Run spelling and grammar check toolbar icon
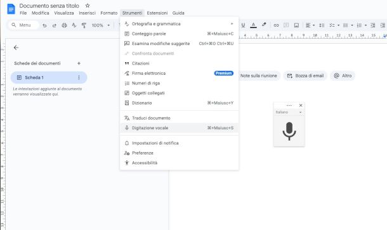Image resolution: width=387 pixels, height=230 pixels. point(74,25)
